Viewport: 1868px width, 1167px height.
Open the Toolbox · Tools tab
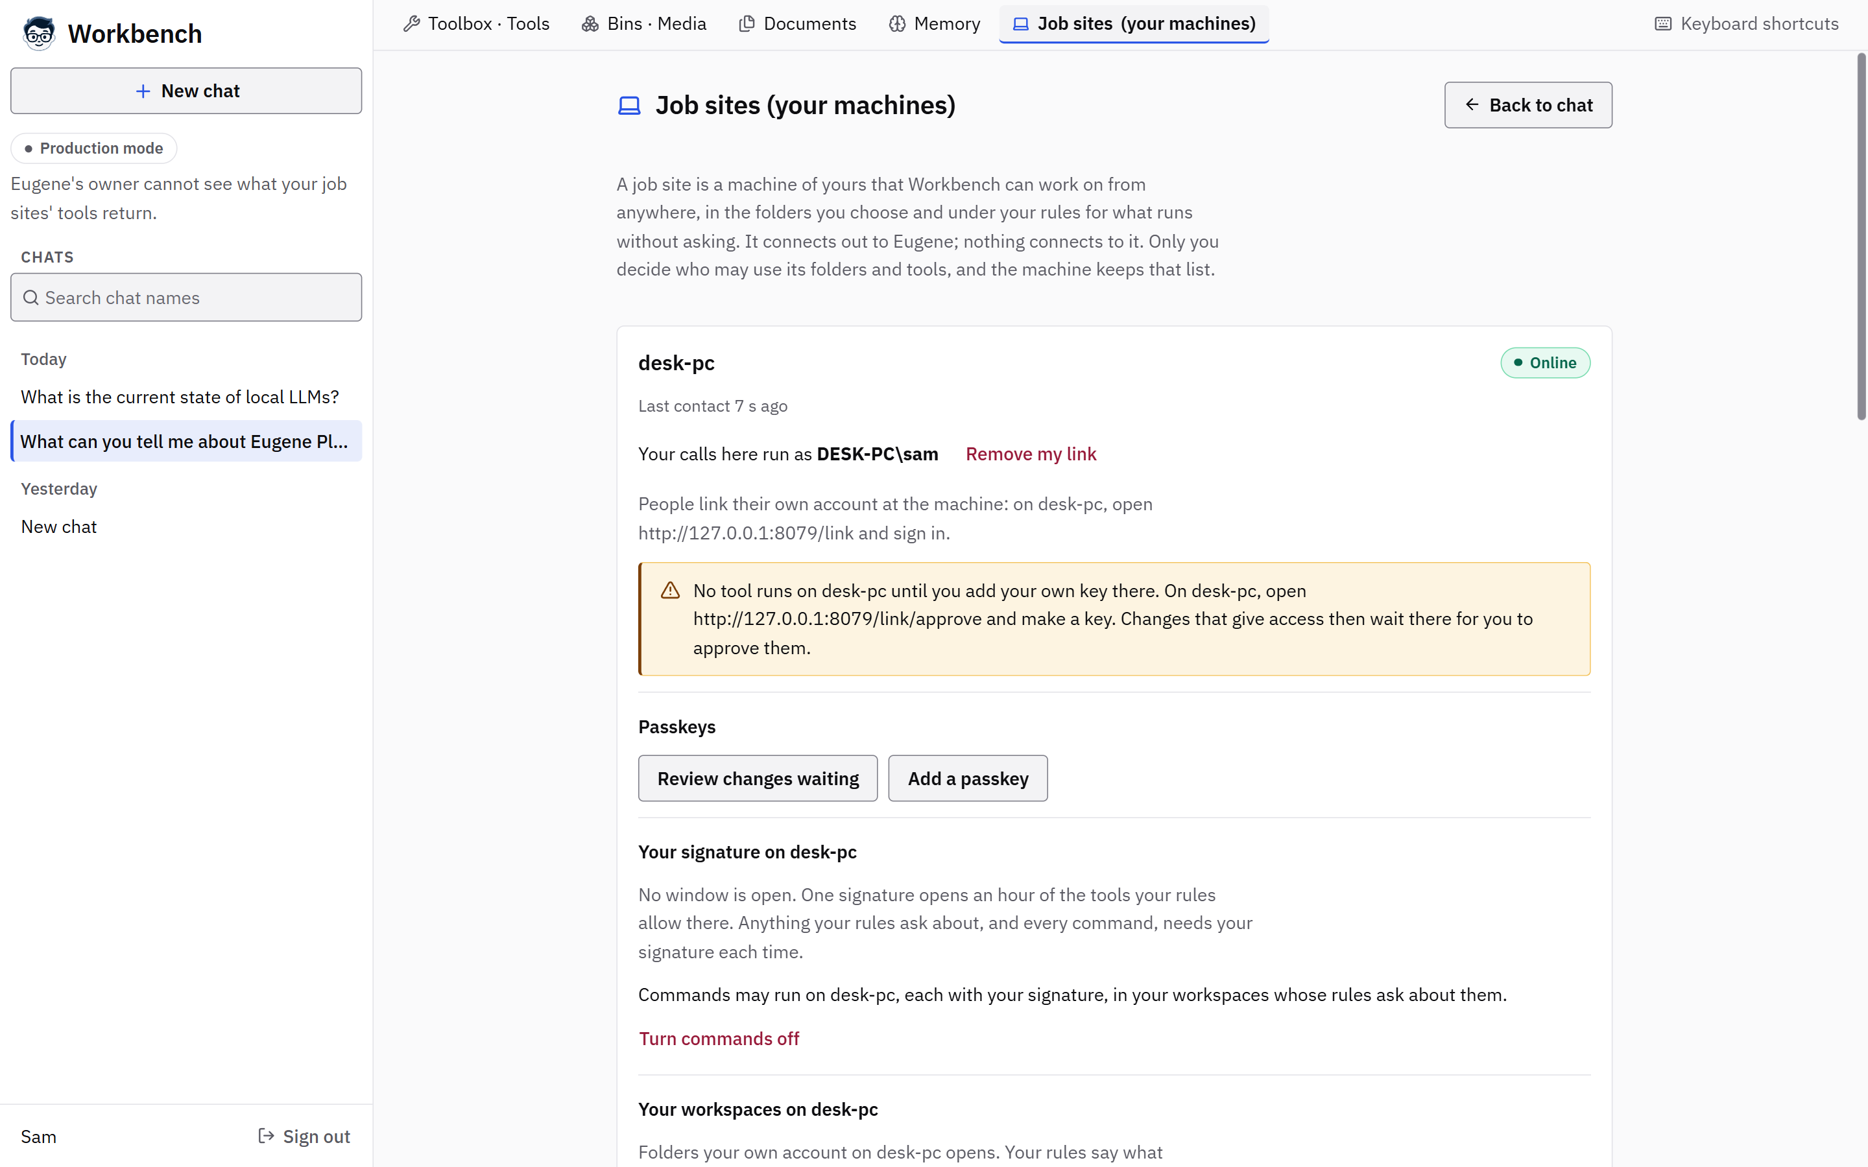476,24
